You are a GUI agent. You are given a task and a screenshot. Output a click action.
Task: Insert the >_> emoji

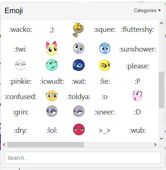point(105,131)
